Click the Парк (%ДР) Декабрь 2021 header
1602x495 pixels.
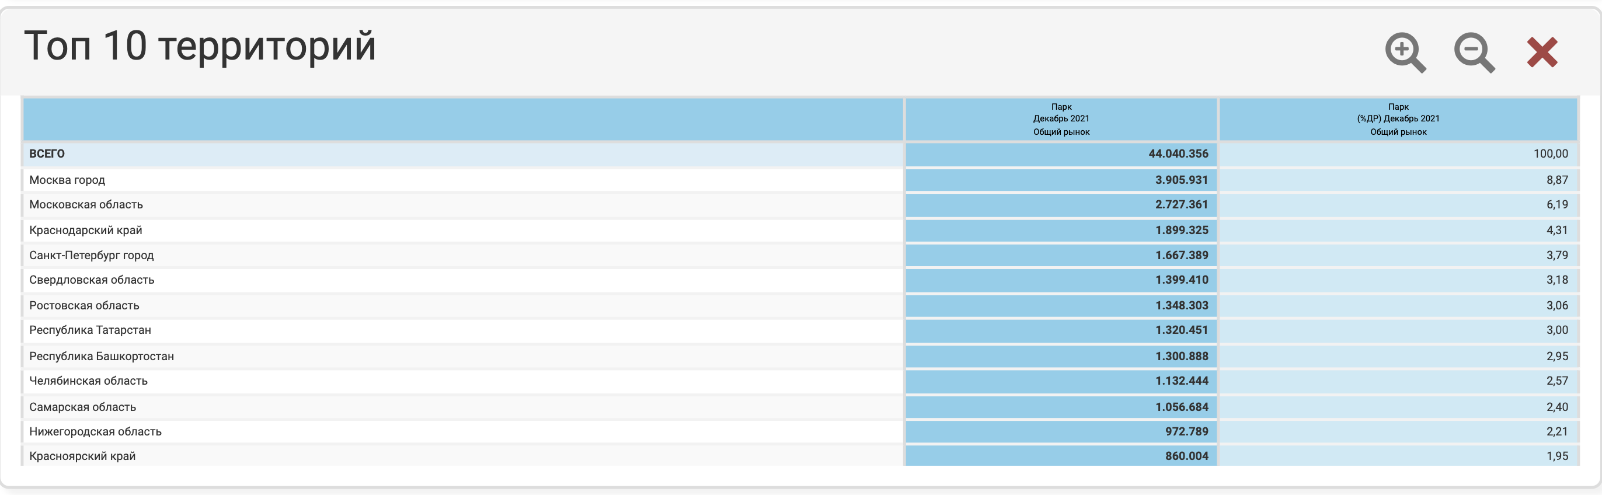[x=1398, y=120]
